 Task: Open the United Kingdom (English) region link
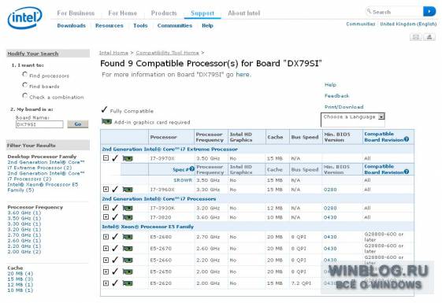pos(408,24)
